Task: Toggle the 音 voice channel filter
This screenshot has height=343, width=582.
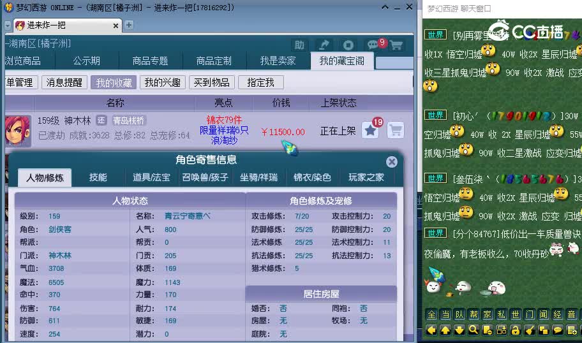Action: coord(572,314)
